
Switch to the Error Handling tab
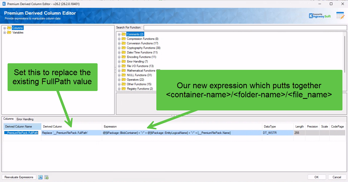(x=25, y=119)
